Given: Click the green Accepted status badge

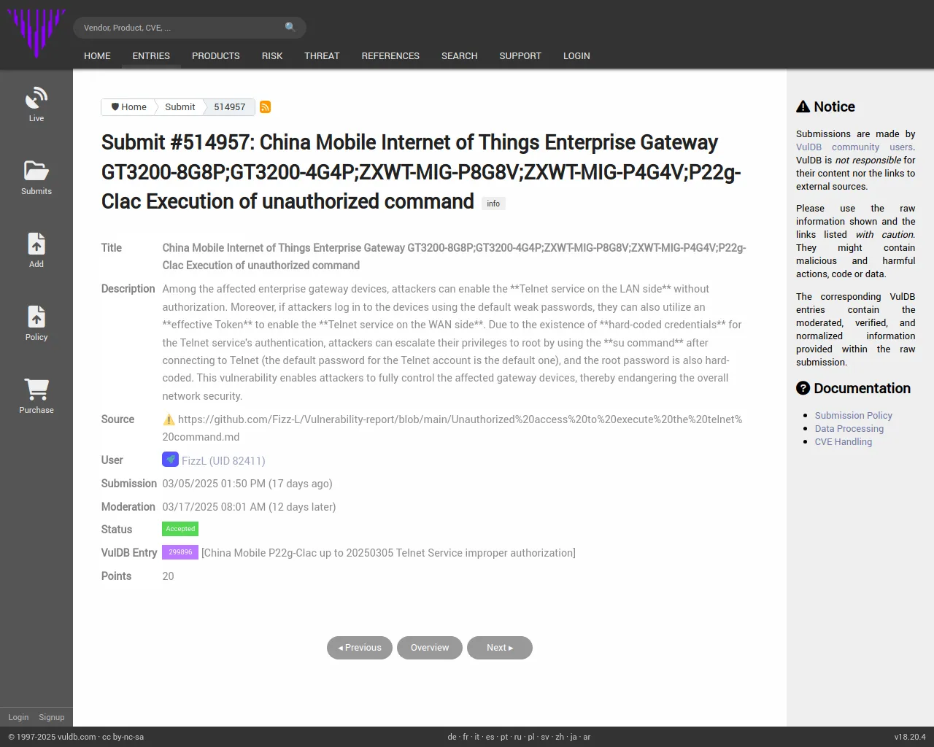Looking at the screenshot, I should pos(180,529).
